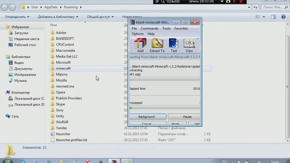290x163 pixels.
Task: Select the Publish Providers folder
Action: coord(69,98)
